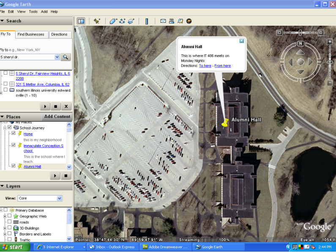
Task: Click the Add Content button
Action: [57, 117]
